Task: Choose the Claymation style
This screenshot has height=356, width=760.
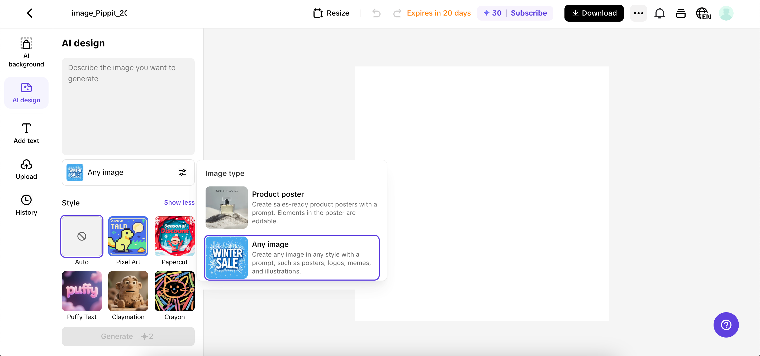Action: point(128,291)
